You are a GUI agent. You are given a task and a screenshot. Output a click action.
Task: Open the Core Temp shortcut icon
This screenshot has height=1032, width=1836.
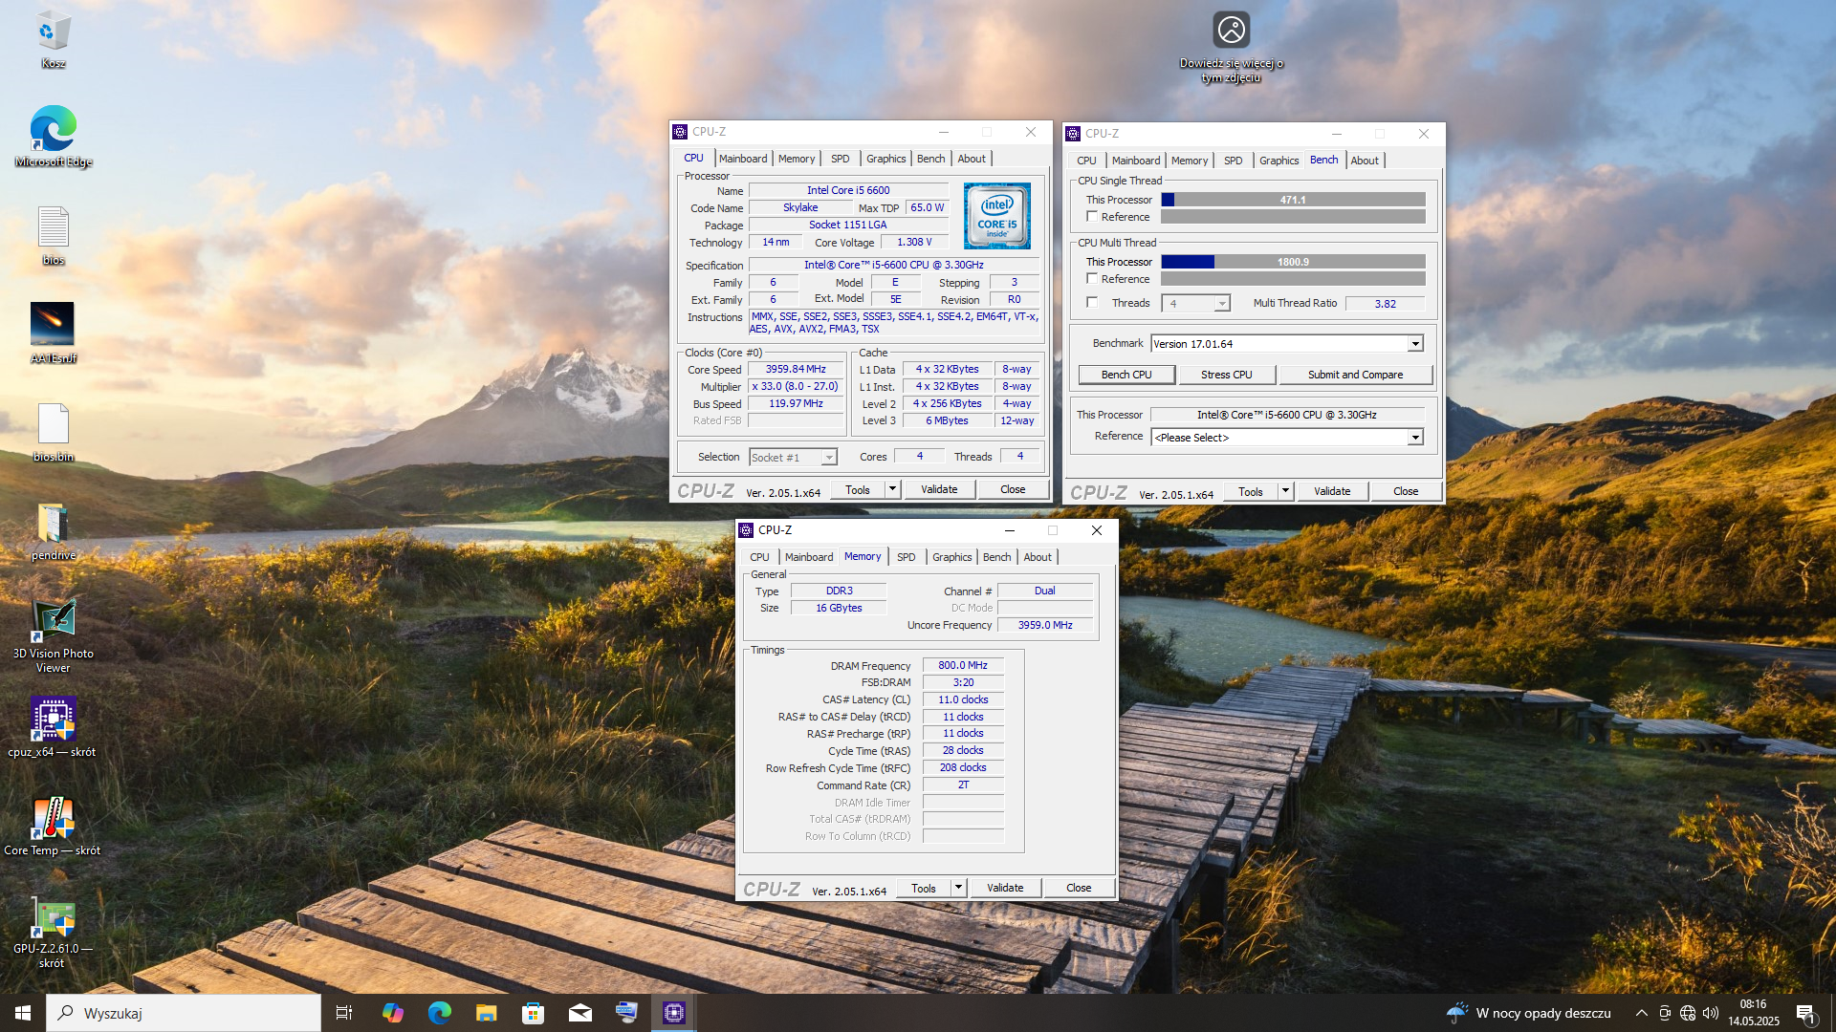(53, 818)
